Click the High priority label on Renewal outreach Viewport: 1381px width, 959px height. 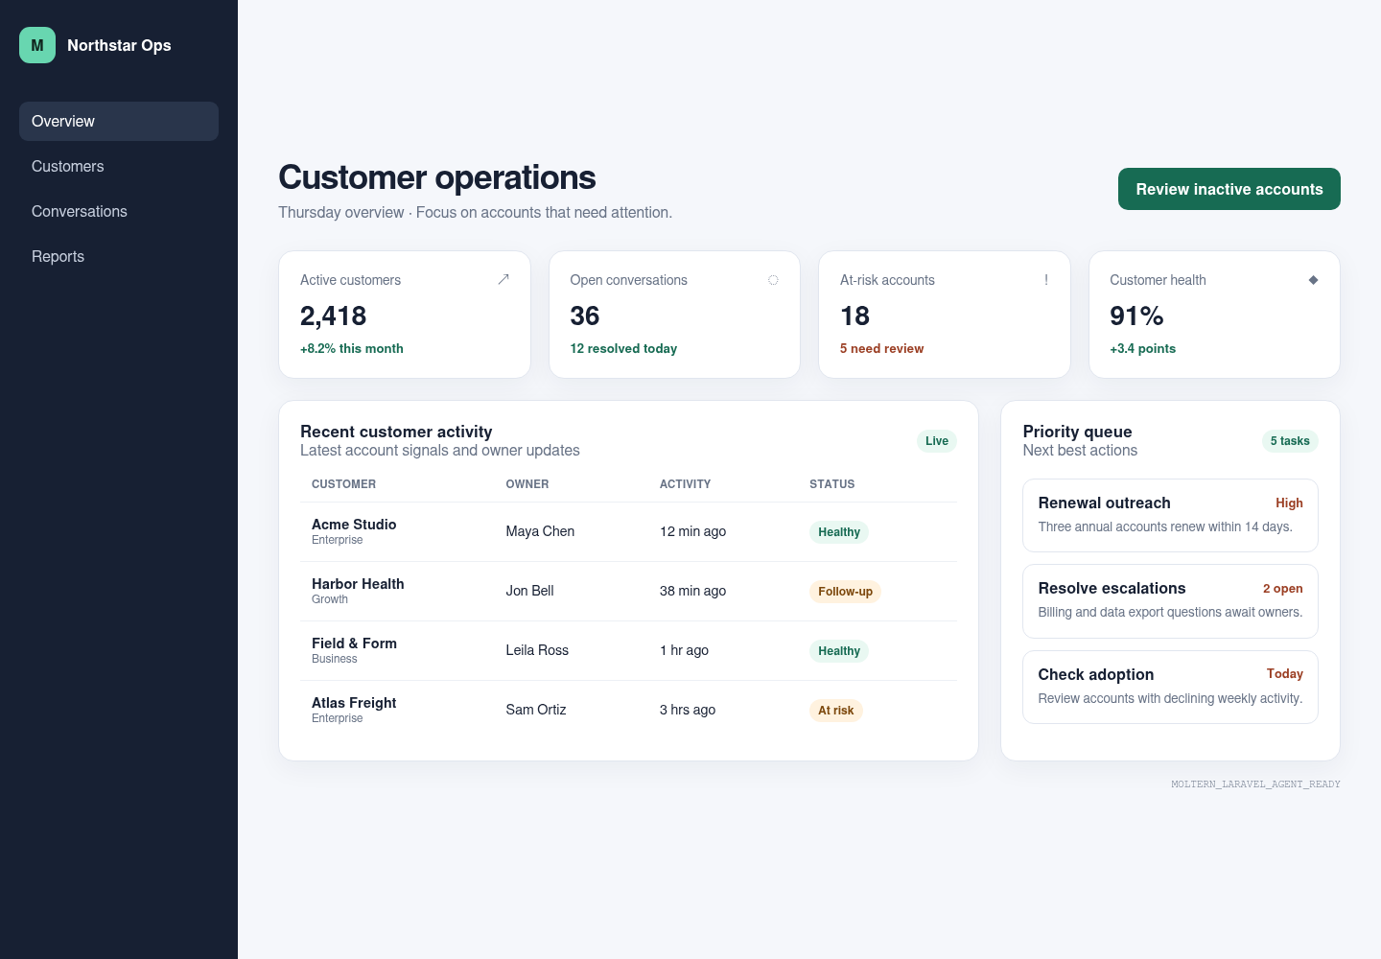[1289, 503]
